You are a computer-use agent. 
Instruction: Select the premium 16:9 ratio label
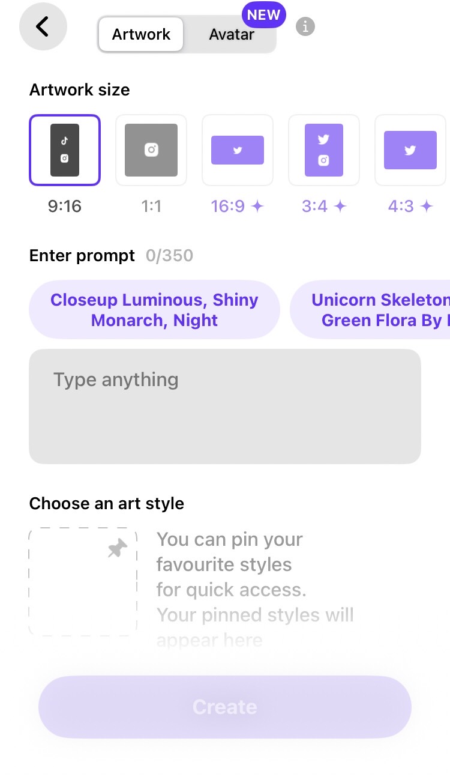pyautogui.click(x=228, y=207)
